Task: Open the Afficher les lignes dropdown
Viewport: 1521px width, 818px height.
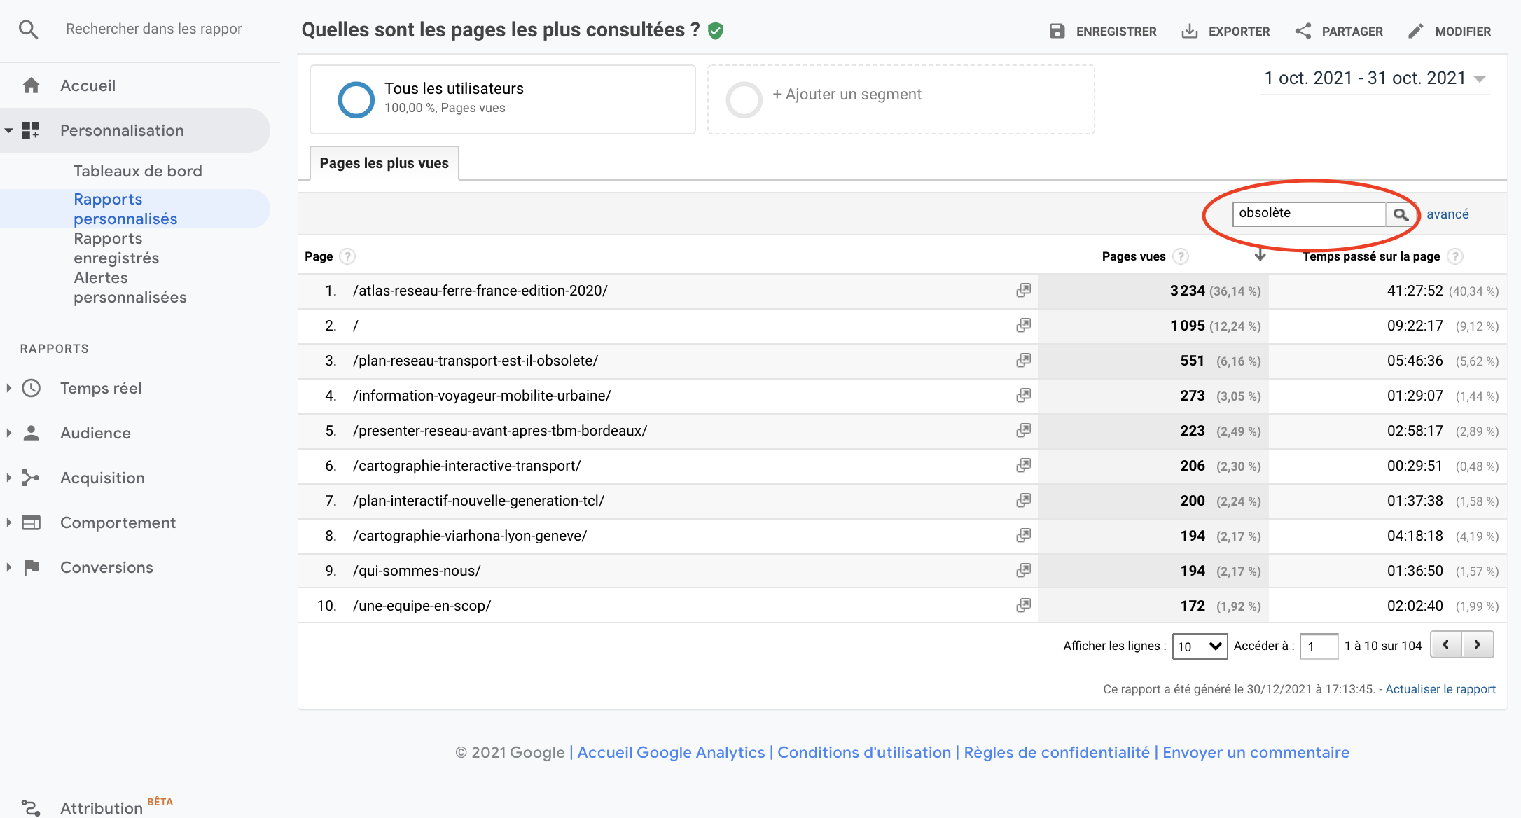Action: pos(1200,646)
